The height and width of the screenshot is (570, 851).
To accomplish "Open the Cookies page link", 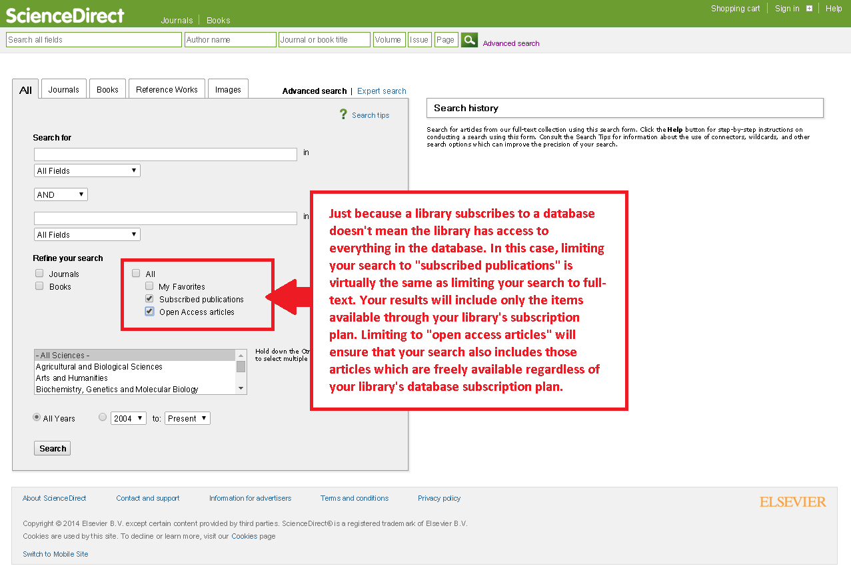I will 244,536.
